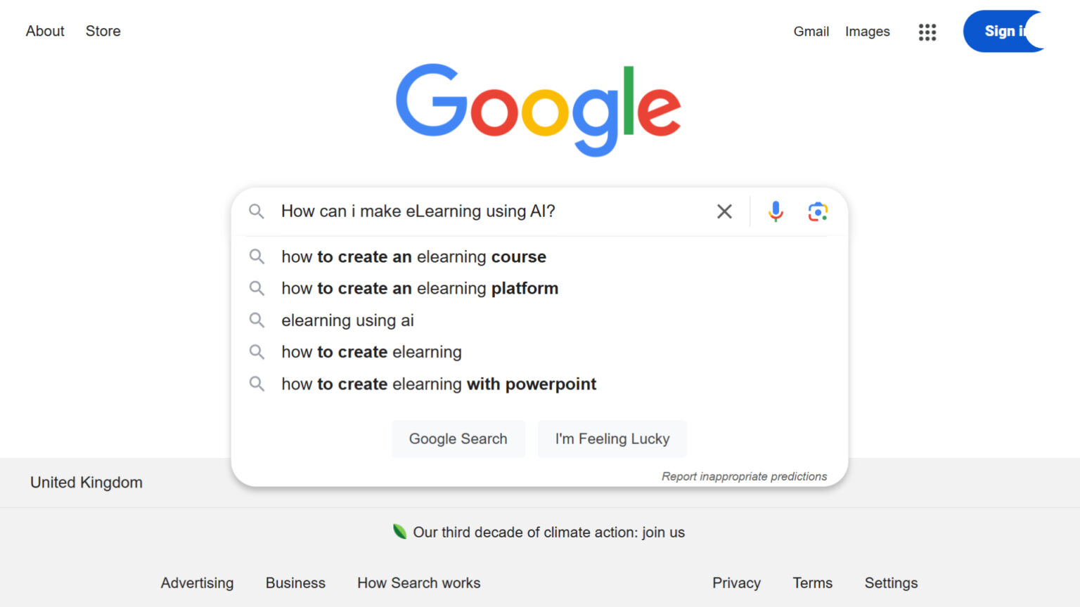Open the Report inappropriate predictions link
1080x607 pixels.
click(x=744, y=476)
